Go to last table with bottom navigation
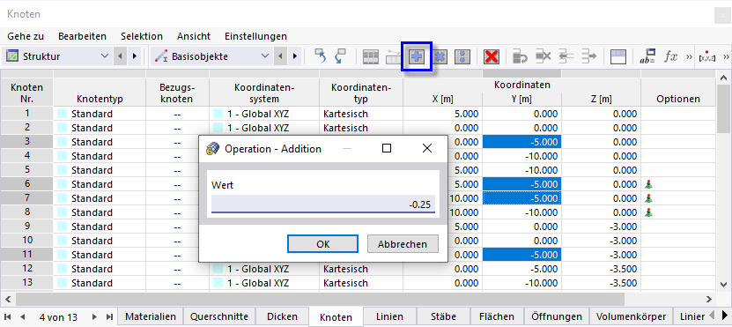The height and width of the screenshot is (327, 732). coord(109,316)
